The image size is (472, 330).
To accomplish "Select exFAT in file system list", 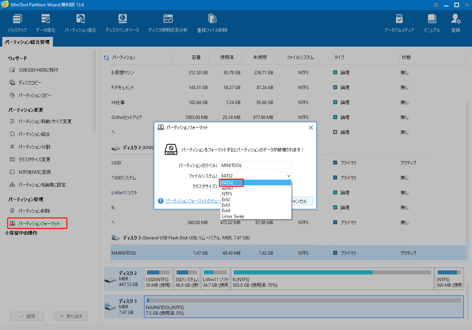I will [255, 188].
